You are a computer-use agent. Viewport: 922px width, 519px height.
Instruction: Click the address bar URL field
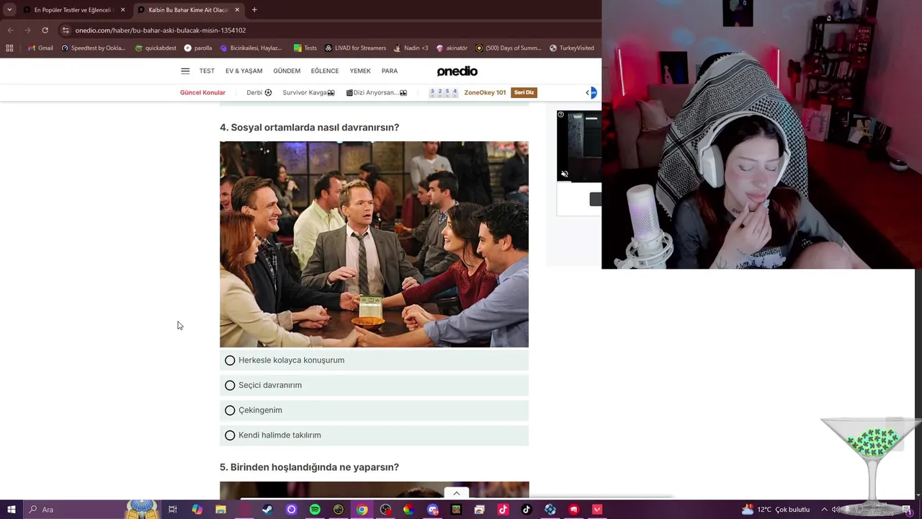pos(331,30)
